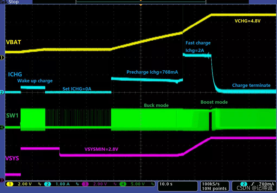Click channel 4 ground marker on left edge
The width and height of the screenshot is (277, 193).
click(2, 127)
